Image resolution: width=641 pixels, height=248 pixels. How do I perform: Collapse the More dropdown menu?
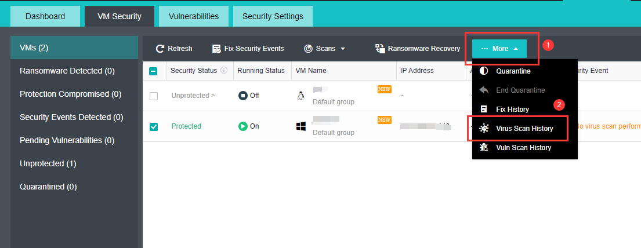pos(499,49)
